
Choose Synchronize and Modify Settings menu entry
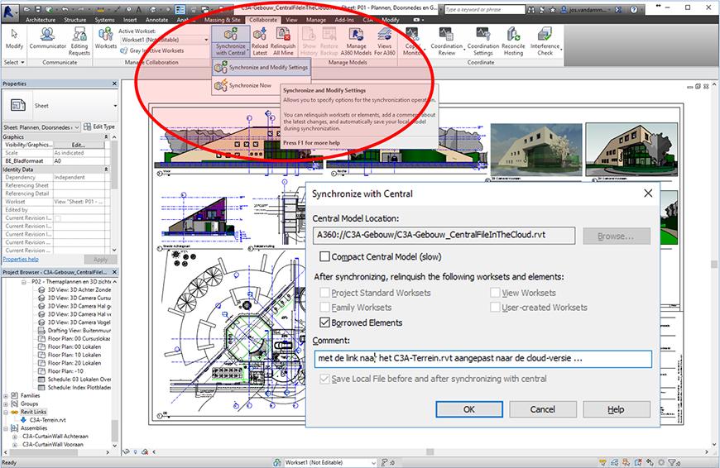[262, 68]
